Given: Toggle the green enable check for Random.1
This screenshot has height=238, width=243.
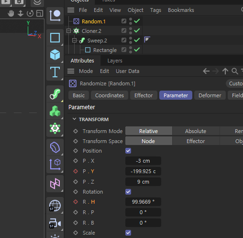Looking at the screenshot, I should (137, 21).
